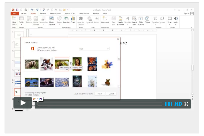Adjust the video volume bars
204x136 pixels.
(168, 104)
